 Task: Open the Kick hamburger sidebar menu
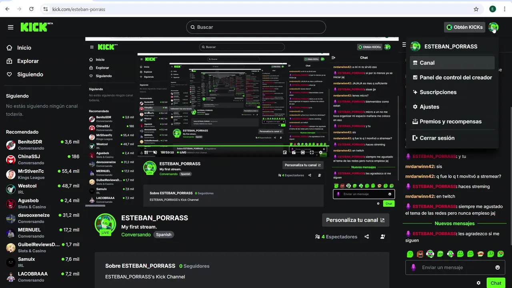point(11,27)
